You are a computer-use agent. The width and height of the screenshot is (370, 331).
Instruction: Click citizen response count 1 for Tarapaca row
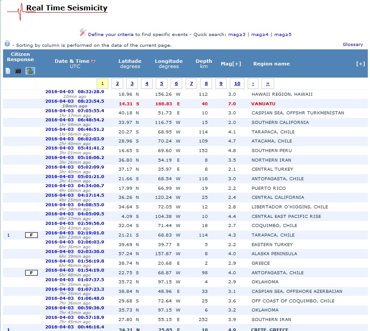click(9, 235)
